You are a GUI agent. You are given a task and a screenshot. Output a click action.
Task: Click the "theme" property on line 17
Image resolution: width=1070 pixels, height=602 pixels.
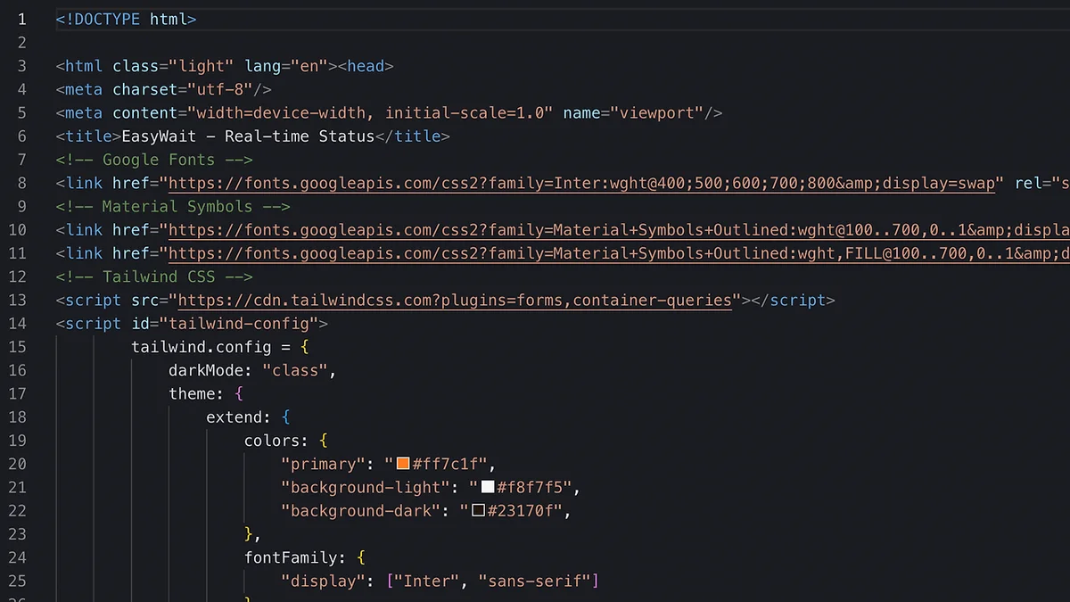click(192, 393)
